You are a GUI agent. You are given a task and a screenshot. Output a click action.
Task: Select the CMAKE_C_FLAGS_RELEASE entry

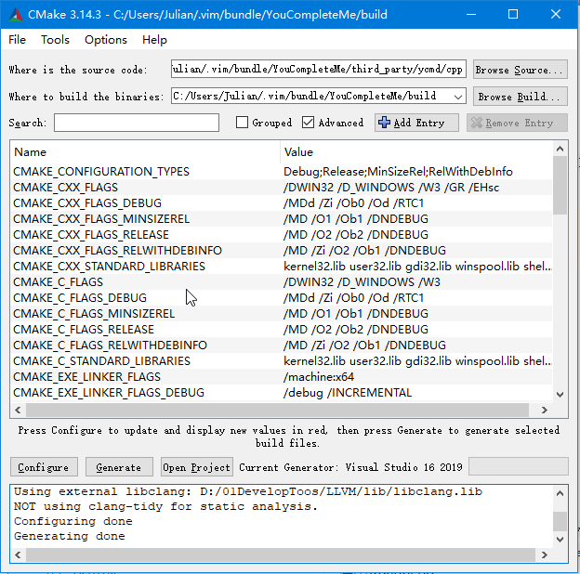[x=84, y=330]
